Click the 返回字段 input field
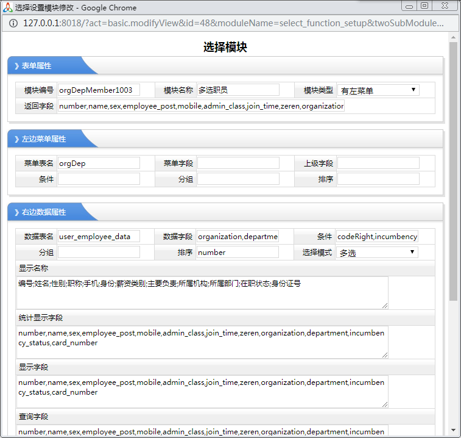 [201, 106]
